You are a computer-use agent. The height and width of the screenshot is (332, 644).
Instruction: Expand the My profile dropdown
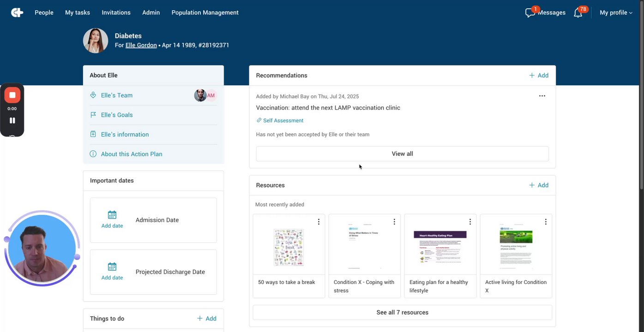616,13
